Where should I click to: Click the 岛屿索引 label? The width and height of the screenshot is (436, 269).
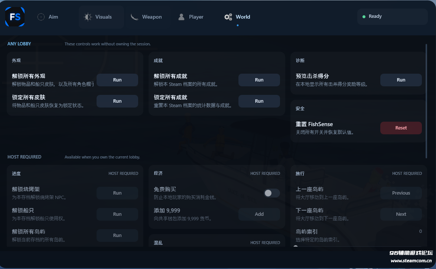click(x=307, y=232)
